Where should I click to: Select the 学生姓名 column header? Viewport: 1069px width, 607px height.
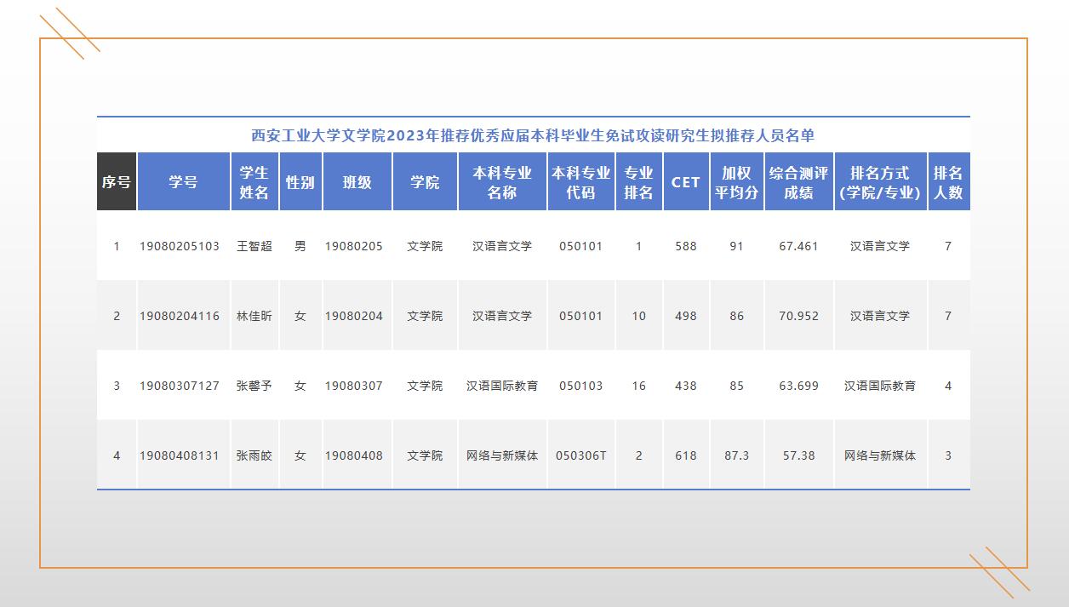[254, 182]
